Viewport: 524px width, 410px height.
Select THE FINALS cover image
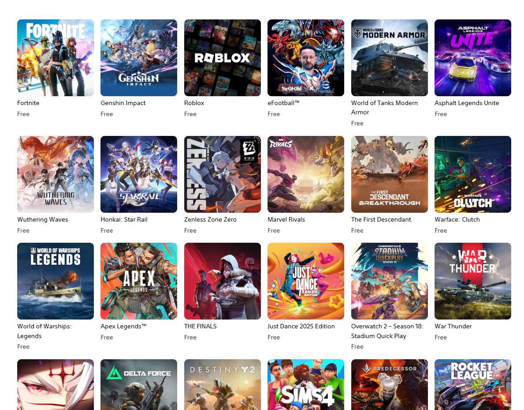(222, 281)
